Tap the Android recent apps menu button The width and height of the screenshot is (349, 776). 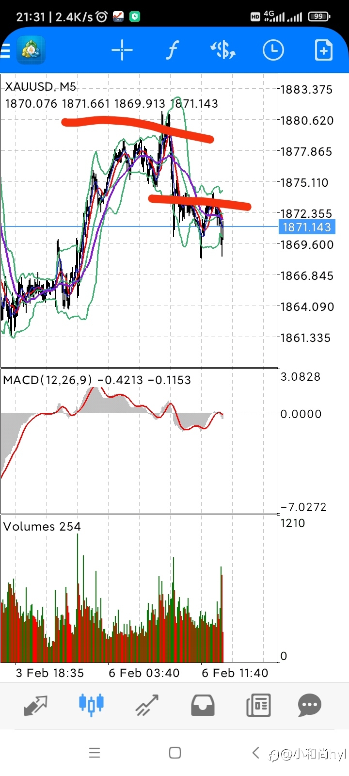coord(95,753)
